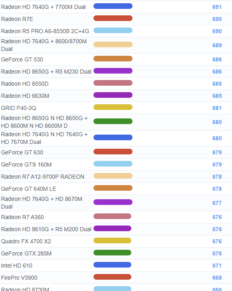Click the 681 score of GRID P40-3Q
The width and height of the screenshot is (232, 291).
(217, 108)
